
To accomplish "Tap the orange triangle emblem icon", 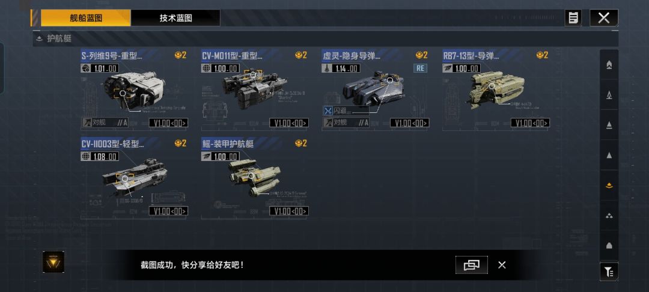I will 53,262.
